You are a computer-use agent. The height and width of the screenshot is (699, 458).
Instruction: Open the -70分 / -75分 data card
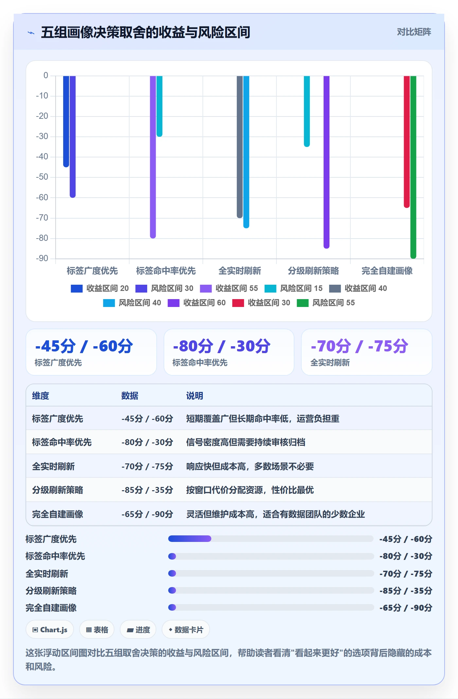click(x=367, y=352)
